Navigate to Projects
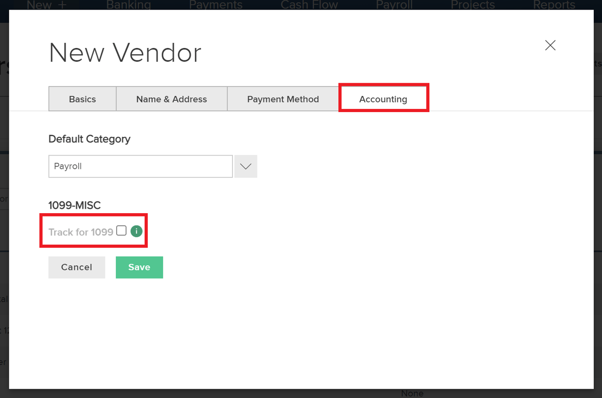 coord(472,5)
